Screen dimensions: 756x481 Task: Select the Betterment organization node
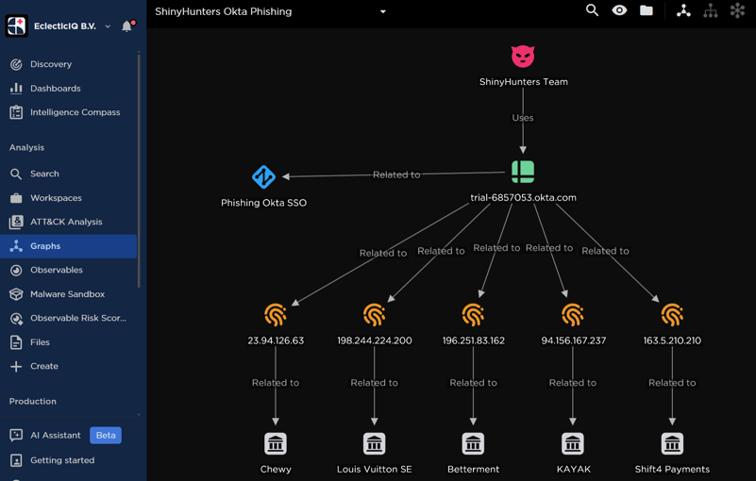(x=473, y=444)
